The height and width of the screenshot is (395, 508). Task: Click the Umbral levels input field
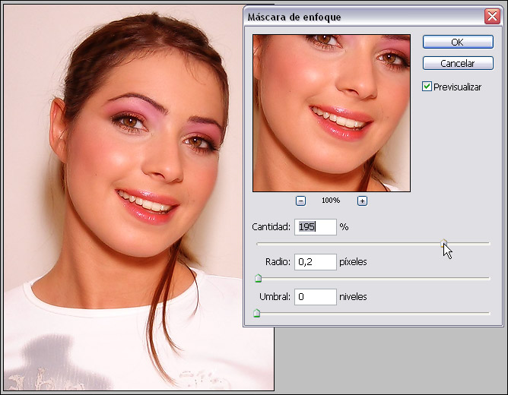pos(315,296)
